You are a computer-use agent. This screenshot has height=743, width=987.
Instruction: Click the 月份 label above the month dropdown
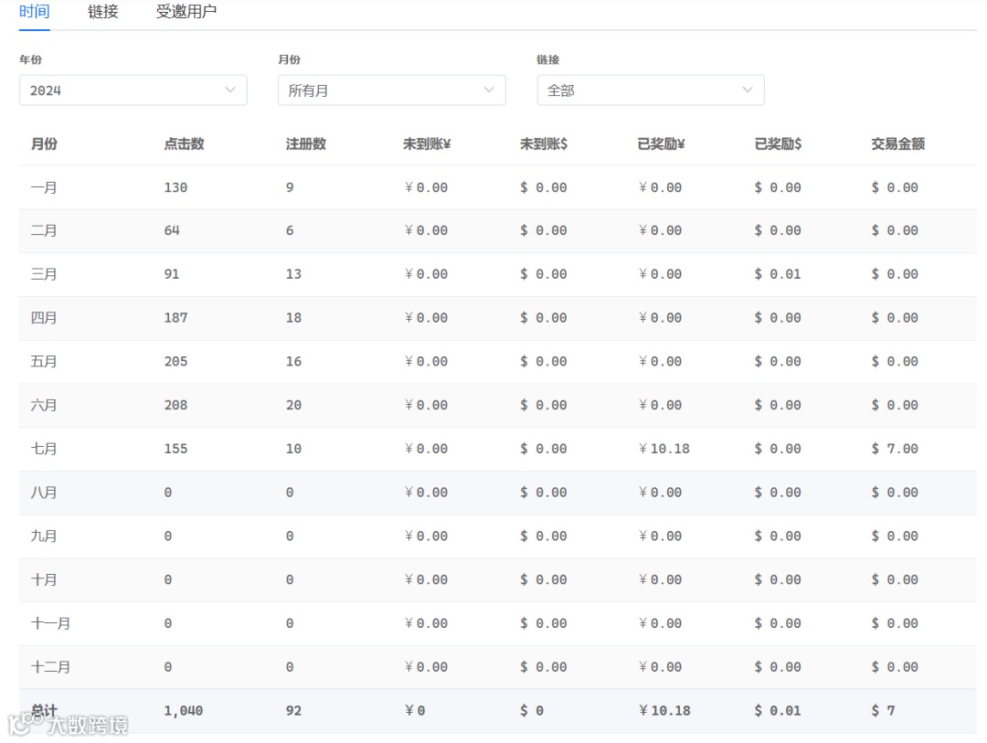287,59
